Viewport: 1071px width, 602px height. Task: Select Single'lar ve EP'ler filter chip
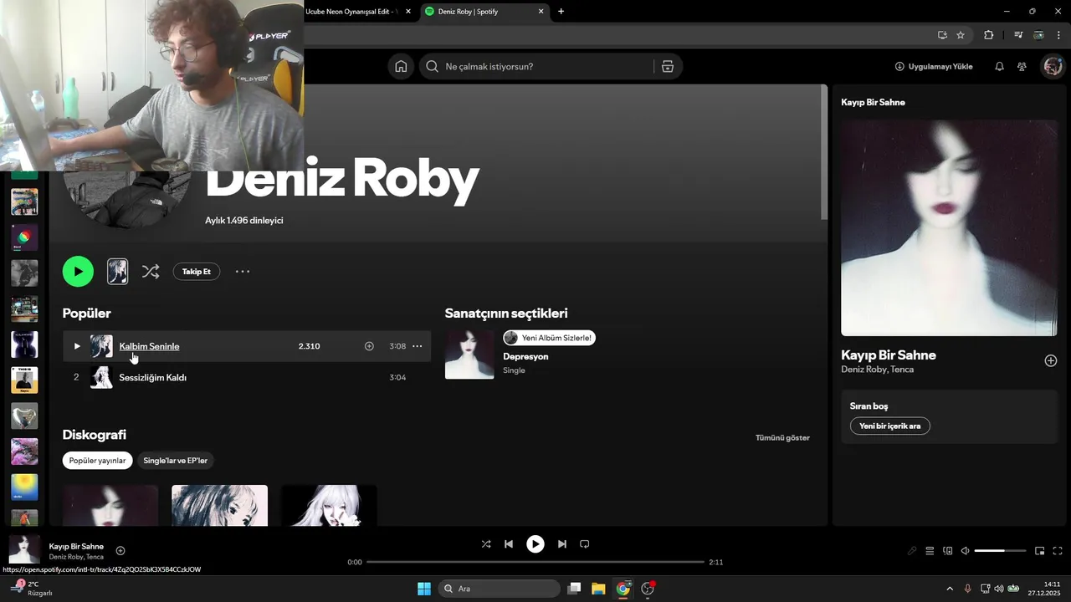[x=175, y=461]
